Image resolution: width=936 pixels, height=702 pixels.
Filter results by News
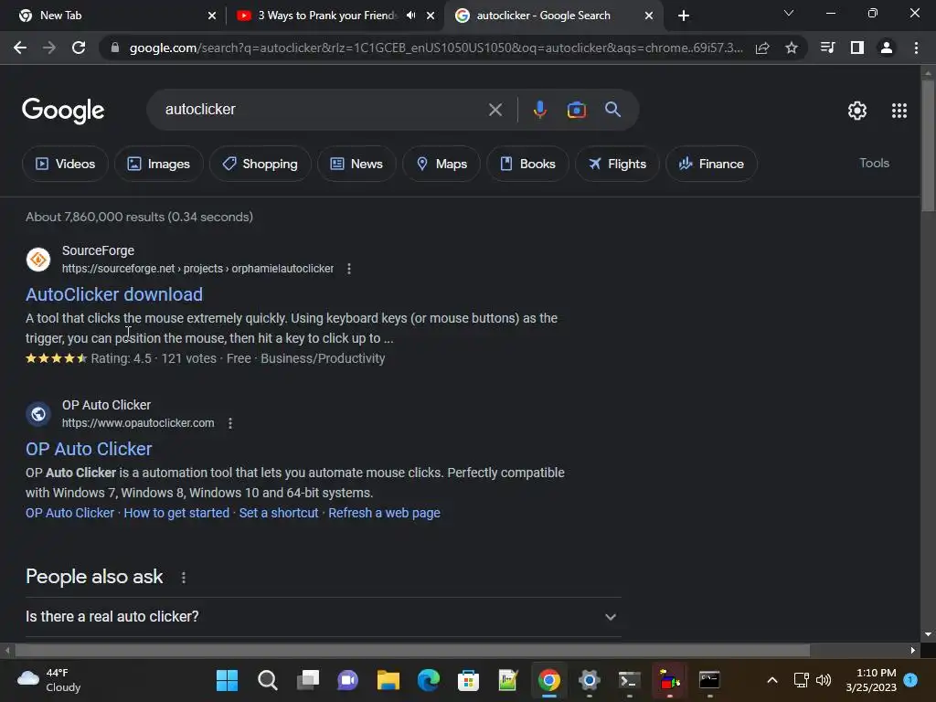pyautogui.click(x=356, y=164)
